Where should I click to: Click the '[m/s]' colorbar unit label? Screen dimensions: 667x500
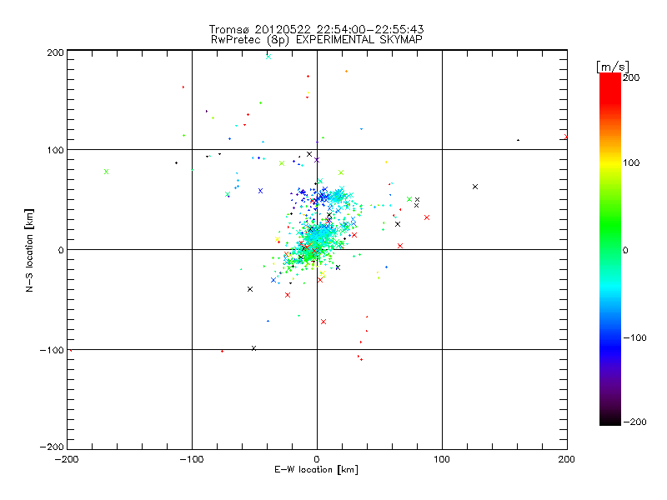click(613, 67)
